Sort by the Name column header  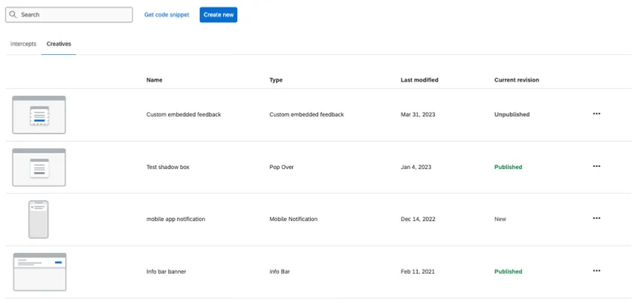(154, 80)
